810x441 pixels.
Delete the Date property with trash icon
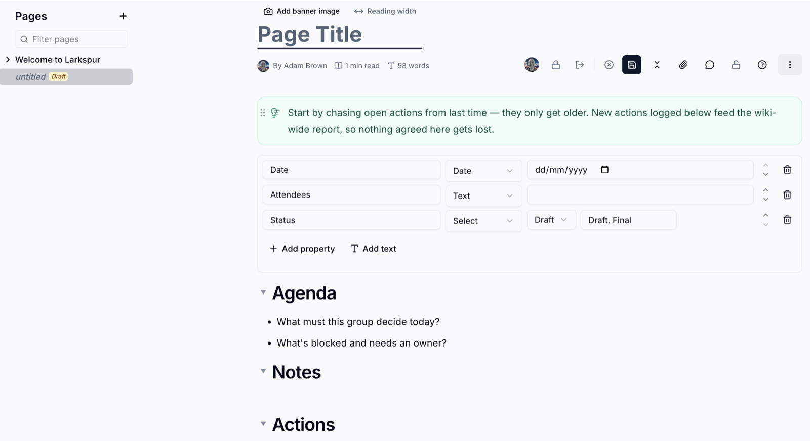coord(787,170)
